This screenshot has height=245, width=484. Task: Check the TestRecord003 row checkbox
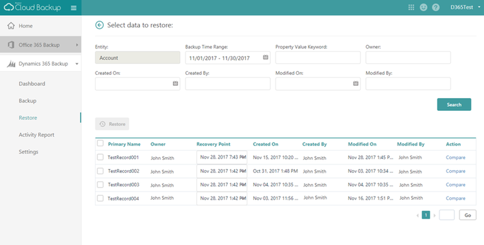[x=100, y=184]
